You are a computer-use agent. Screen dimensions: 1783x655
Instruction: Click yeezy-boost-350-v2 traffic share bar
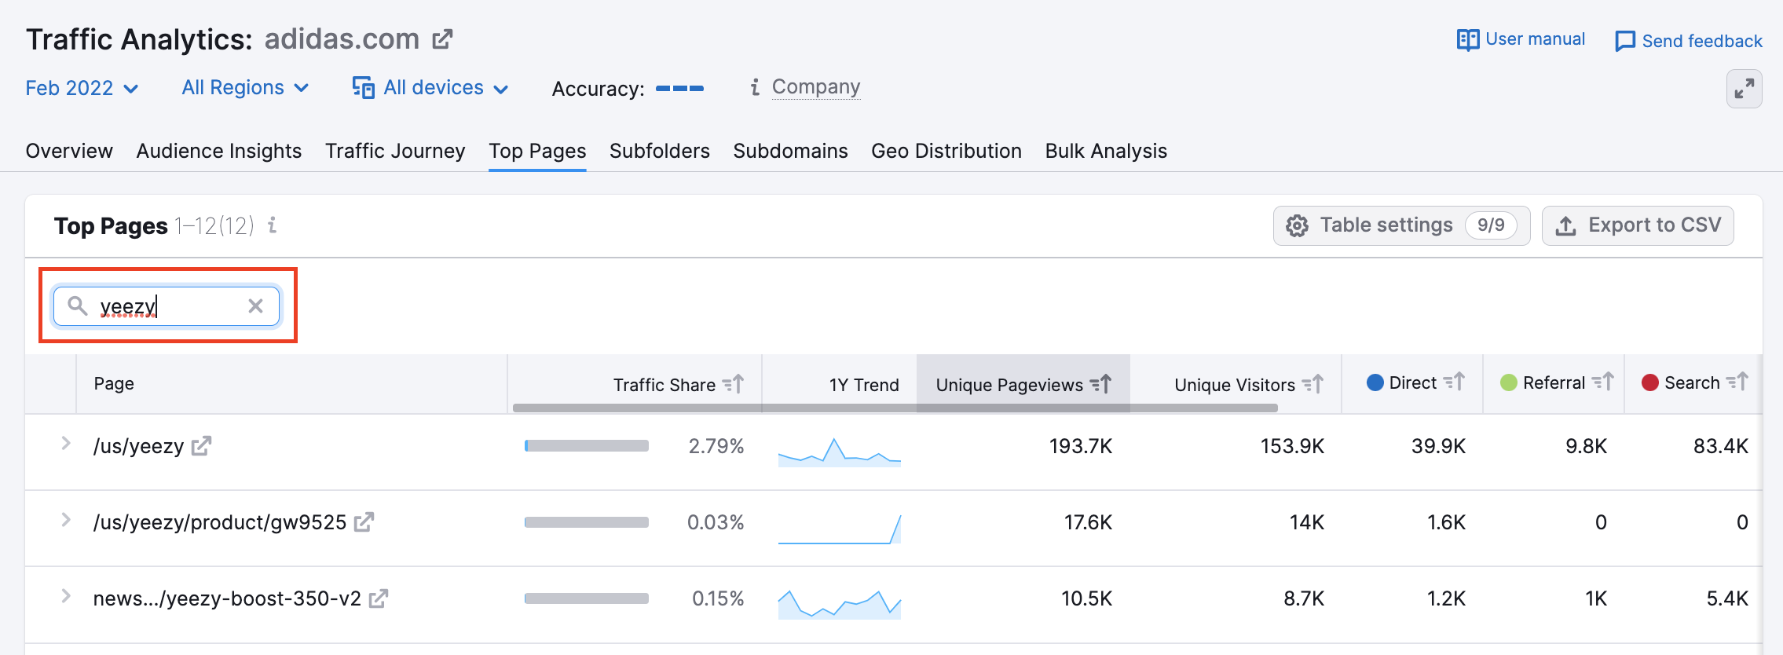click(587, 598)
